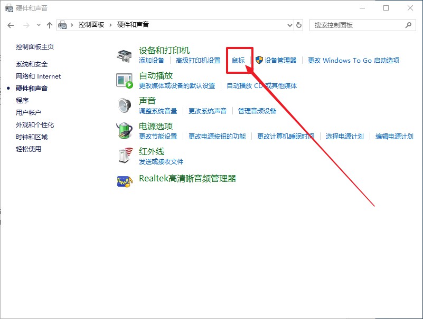Viewport: 423px width, 319px height.
Task: Go up one level with up arrow
Action: click(49, 25)
